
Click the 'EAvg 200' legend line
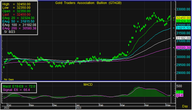(x=20, y=28)
